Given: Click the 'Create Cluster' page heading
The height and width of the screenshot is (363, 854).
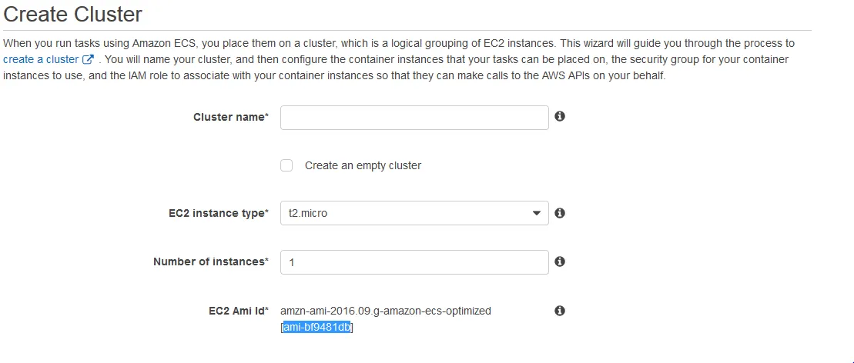Looking at the screenshot, I should click(x=72, y=14).
